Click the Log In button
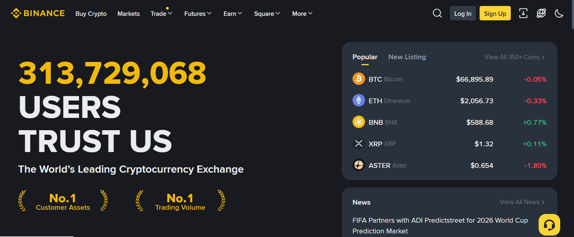 (x=462, y=13)
